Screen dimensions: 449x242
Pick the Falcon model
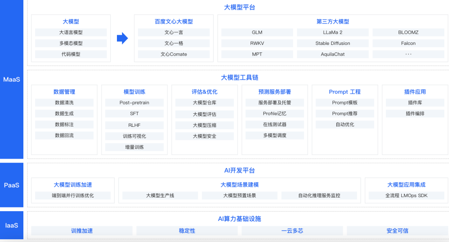click(x=408, y=43)
